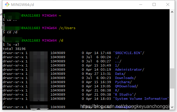
Task: Click the Administrator/ directory name
Action: click(x=130, y=70)
